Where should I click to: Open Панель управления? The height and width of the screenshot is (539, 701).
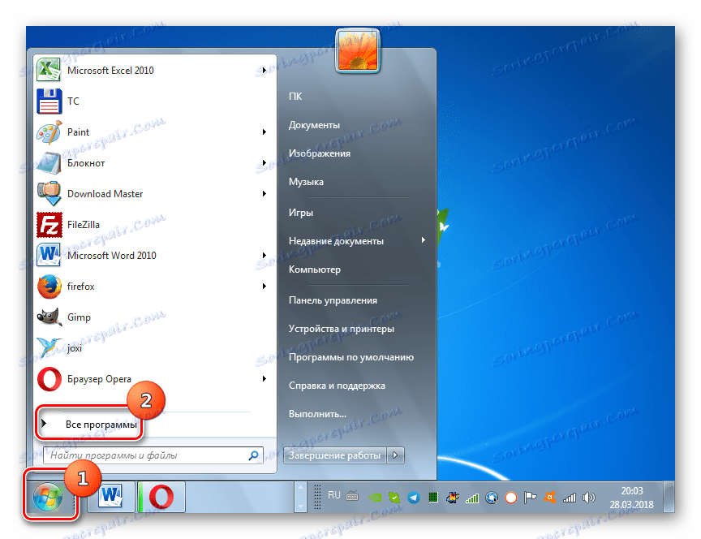pos(333,300)
